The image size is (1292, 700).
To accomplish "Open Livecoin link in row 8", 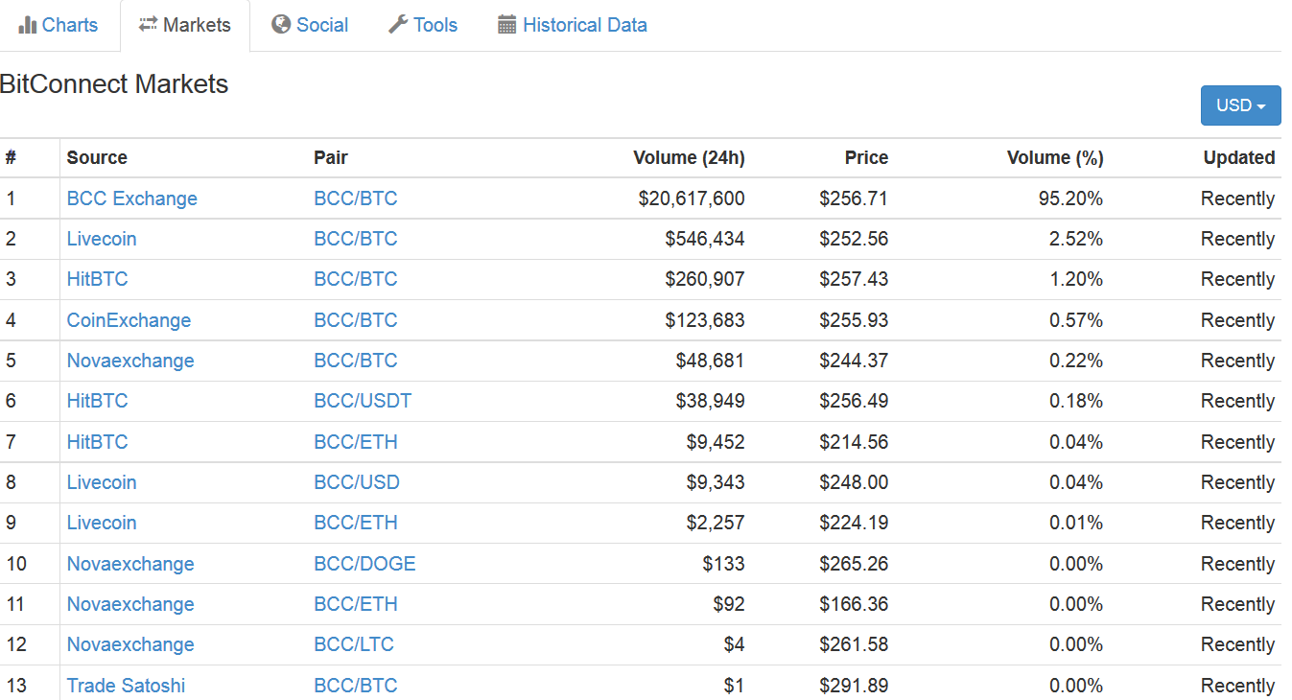I will (102, 482).
